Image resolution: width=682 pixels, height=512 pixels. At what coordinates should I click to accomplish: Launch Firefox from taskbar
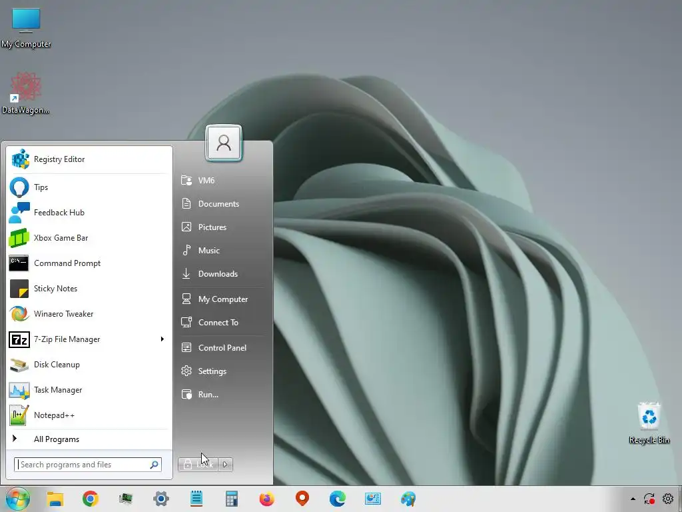[x=267, y=499]
